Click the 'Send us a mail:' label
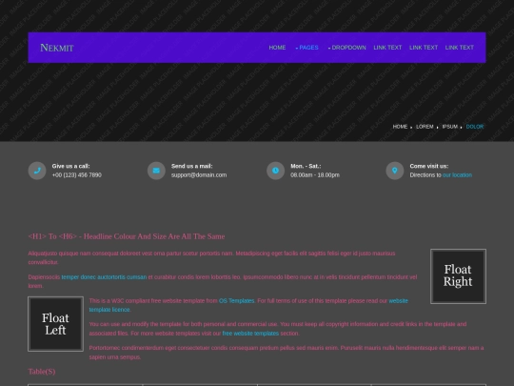The height and width of the screenshot is (386, 514). click(x=191, y=166)
